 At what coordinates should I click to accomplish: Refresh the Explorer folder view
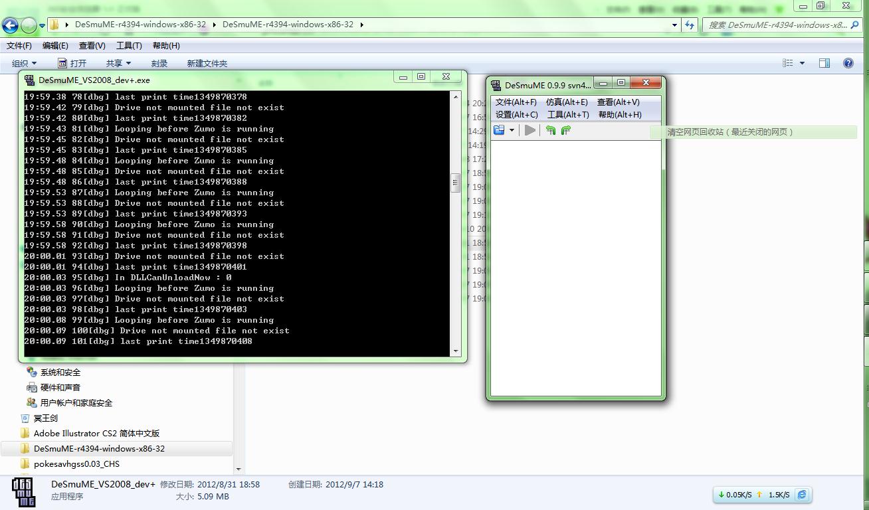click(689, 25)
